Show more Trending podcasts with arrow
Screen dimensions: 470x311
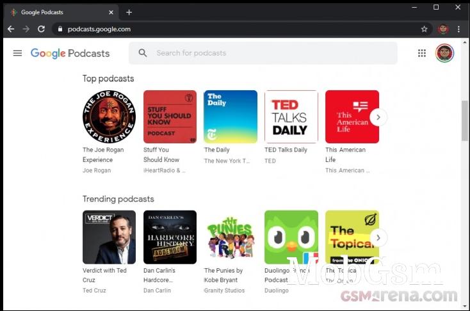click(x=378, y=237)
